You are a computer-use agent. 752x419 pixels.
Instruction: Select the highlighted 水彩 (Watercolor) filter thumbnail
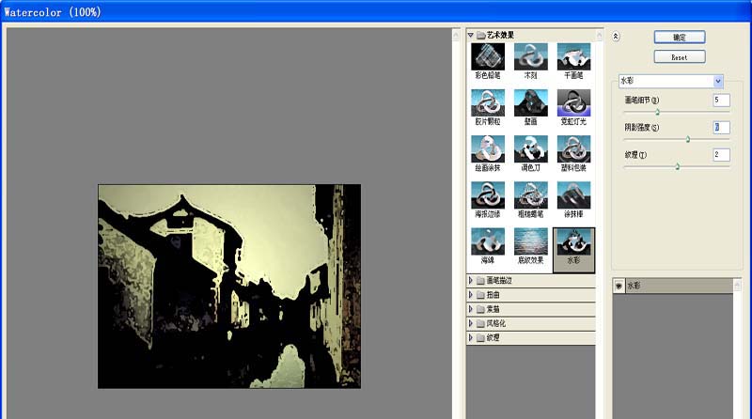coord(573,250)
